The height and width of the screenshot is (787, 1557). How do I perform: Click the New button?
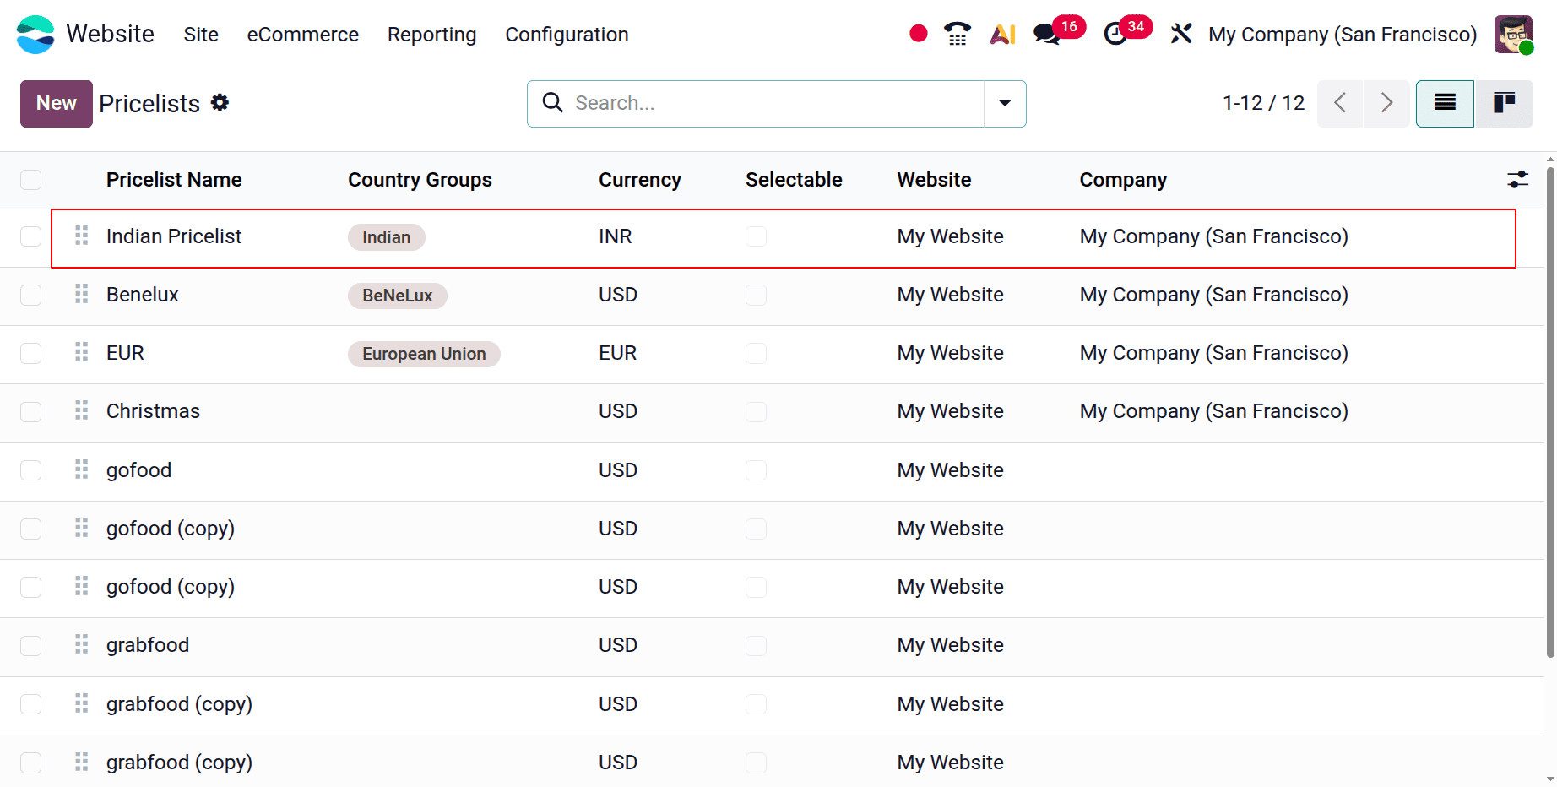coord(57,104)
